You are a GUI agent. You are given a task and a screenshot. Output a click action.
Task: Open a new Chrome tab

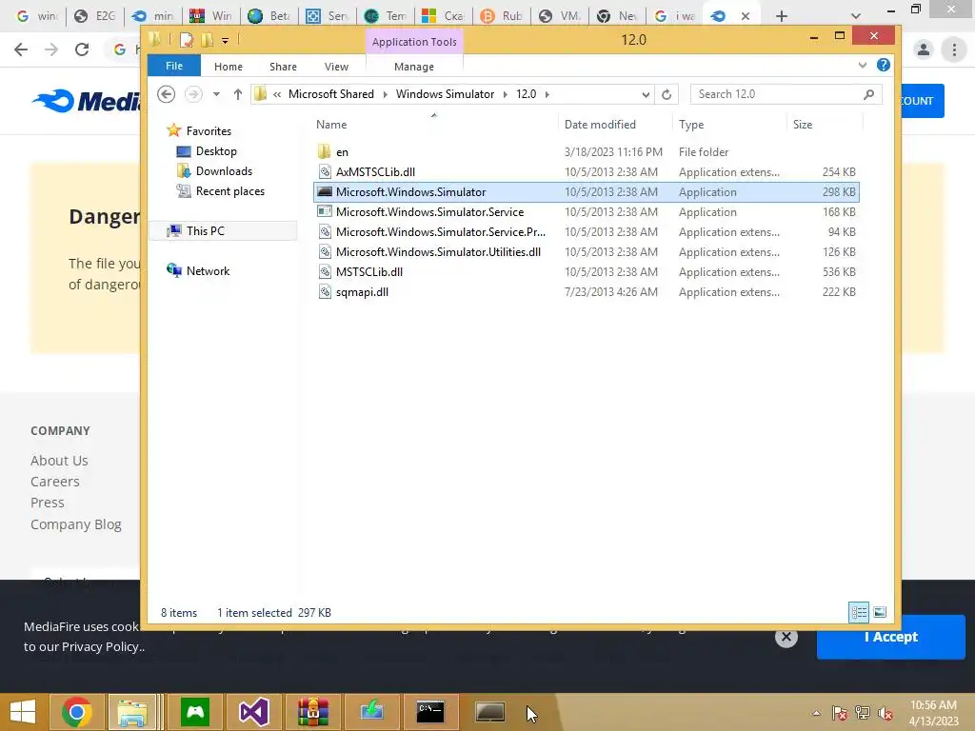click(782, 16)
